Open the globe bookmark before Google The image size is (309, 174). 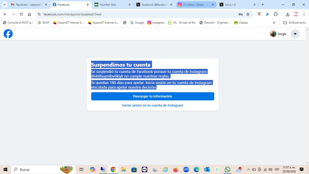pyautogui.click(x=125, y=23)
